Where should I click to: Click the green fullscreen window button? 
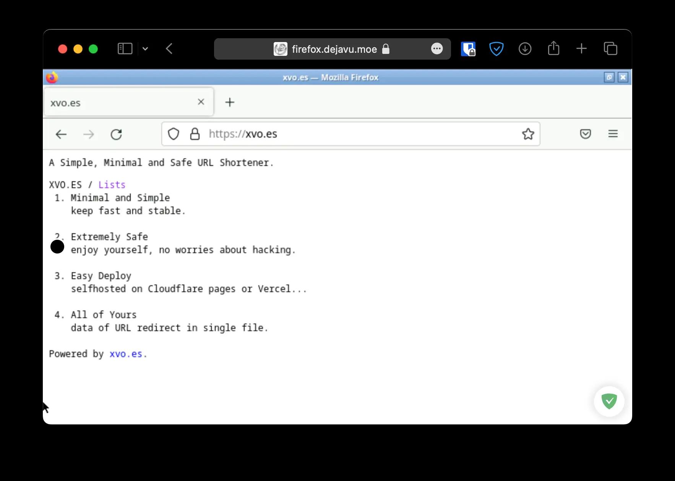(x=93, y=49)
